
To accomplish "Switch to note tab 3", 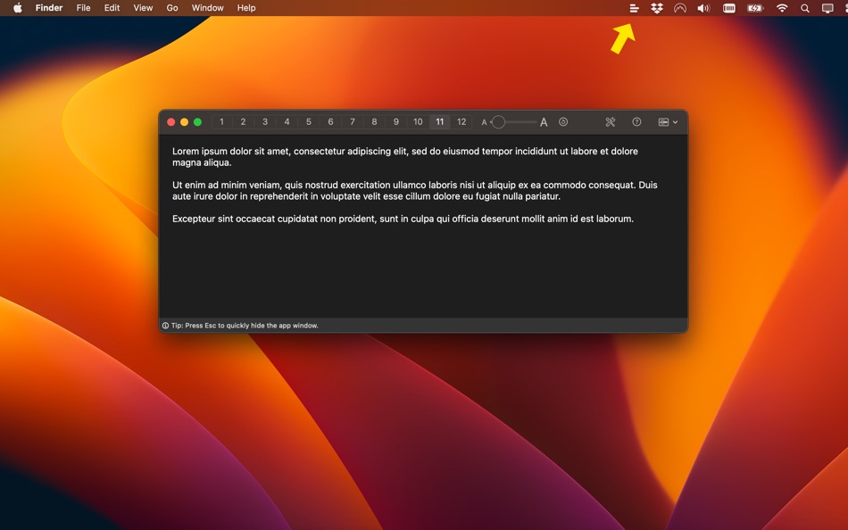I will (265, 122).
